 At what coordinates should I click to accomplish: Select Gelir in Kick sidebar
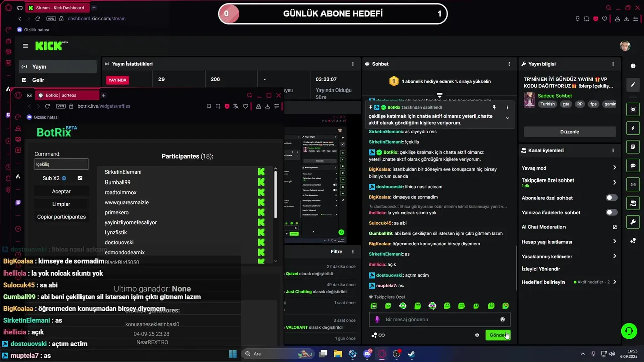pyautogui.click(x=58, y=80)
